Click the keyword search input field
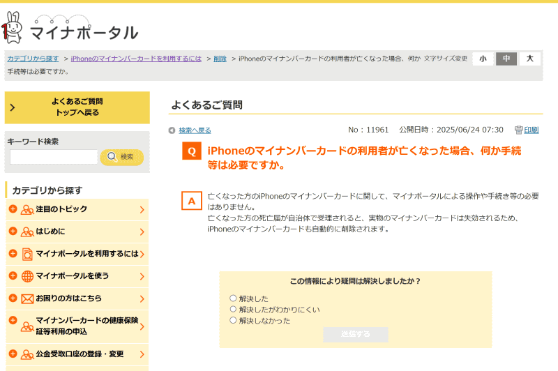 click(x=54, y=157)
